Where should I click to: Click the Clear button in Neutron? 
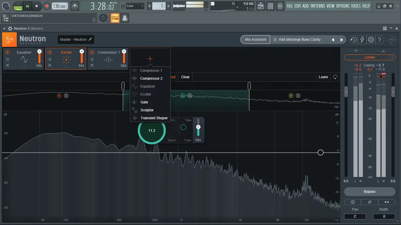point(185,77)
